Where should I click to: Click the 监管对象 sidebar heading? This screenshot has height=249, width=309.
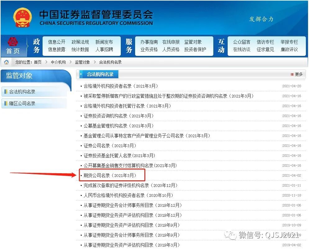click(19, 76)
